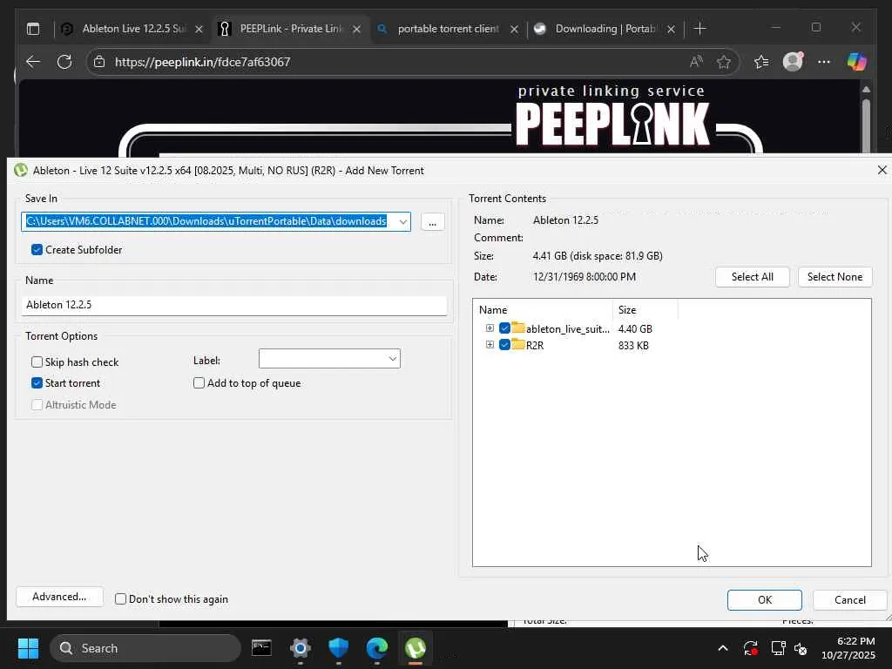The image size is (892, 669).
Task: Close the Downloading Portable tab
Action: point(672,29)
